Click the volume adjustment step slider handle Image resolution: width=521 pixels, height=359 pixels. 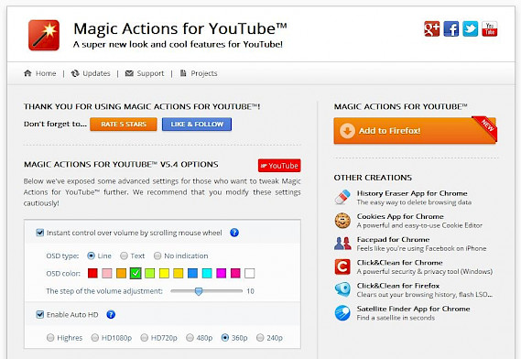(199, 291)
